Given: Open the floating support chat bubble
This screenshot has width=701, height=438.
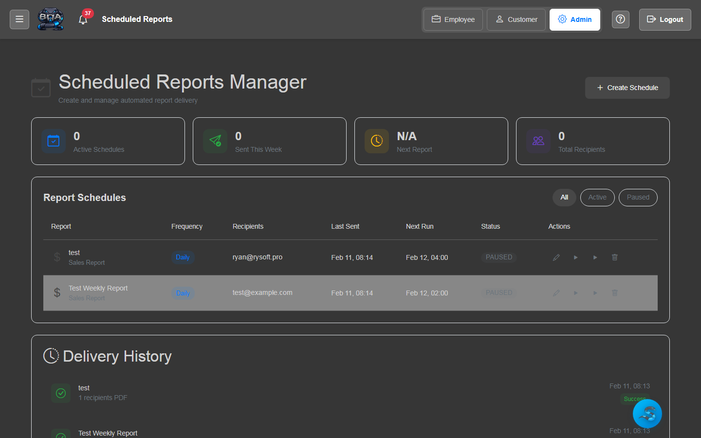Looking at the screenshot, I should (647, 413).
